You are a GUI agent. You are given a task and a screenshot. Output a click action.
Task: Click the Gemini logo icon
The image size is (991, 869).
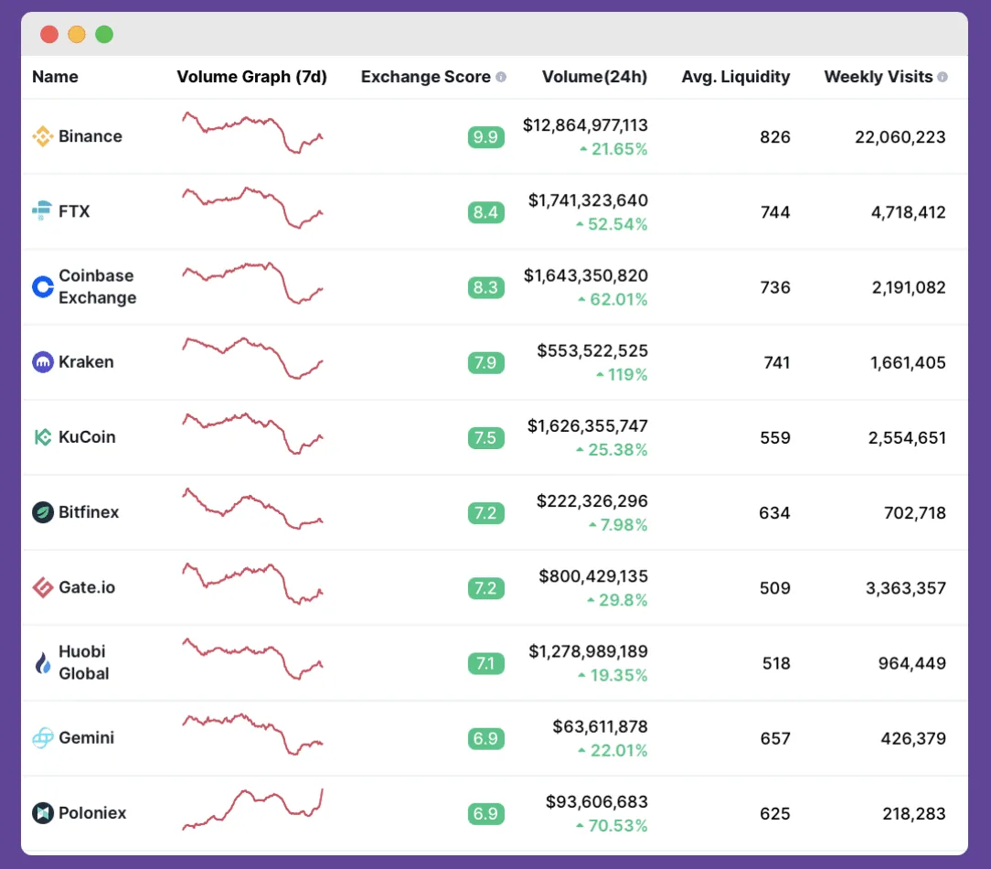pyautogui.click(x=41, y=738)
